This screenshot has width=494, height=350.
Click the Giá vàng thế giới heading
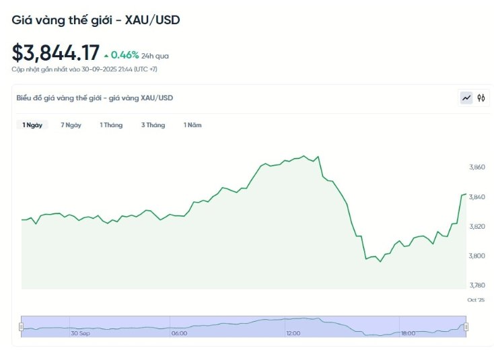pyautogui.click(x=96, y=20)
